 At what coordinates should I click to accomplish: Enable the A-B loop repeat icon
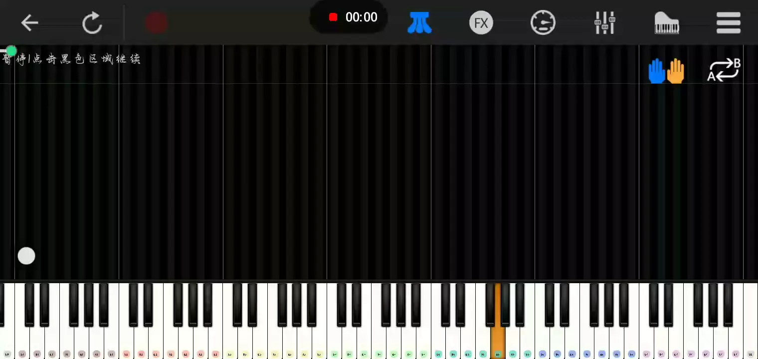click(724, 70)
